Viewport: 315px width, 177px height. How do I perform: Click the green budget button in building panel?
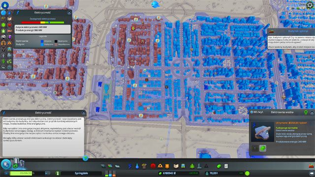pyautogui.click(x=262, y=148)
